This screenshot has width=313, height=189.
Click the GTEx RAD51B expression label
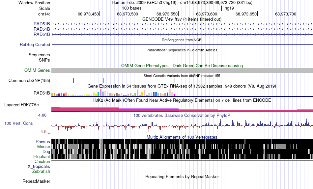tap(42, 93)
